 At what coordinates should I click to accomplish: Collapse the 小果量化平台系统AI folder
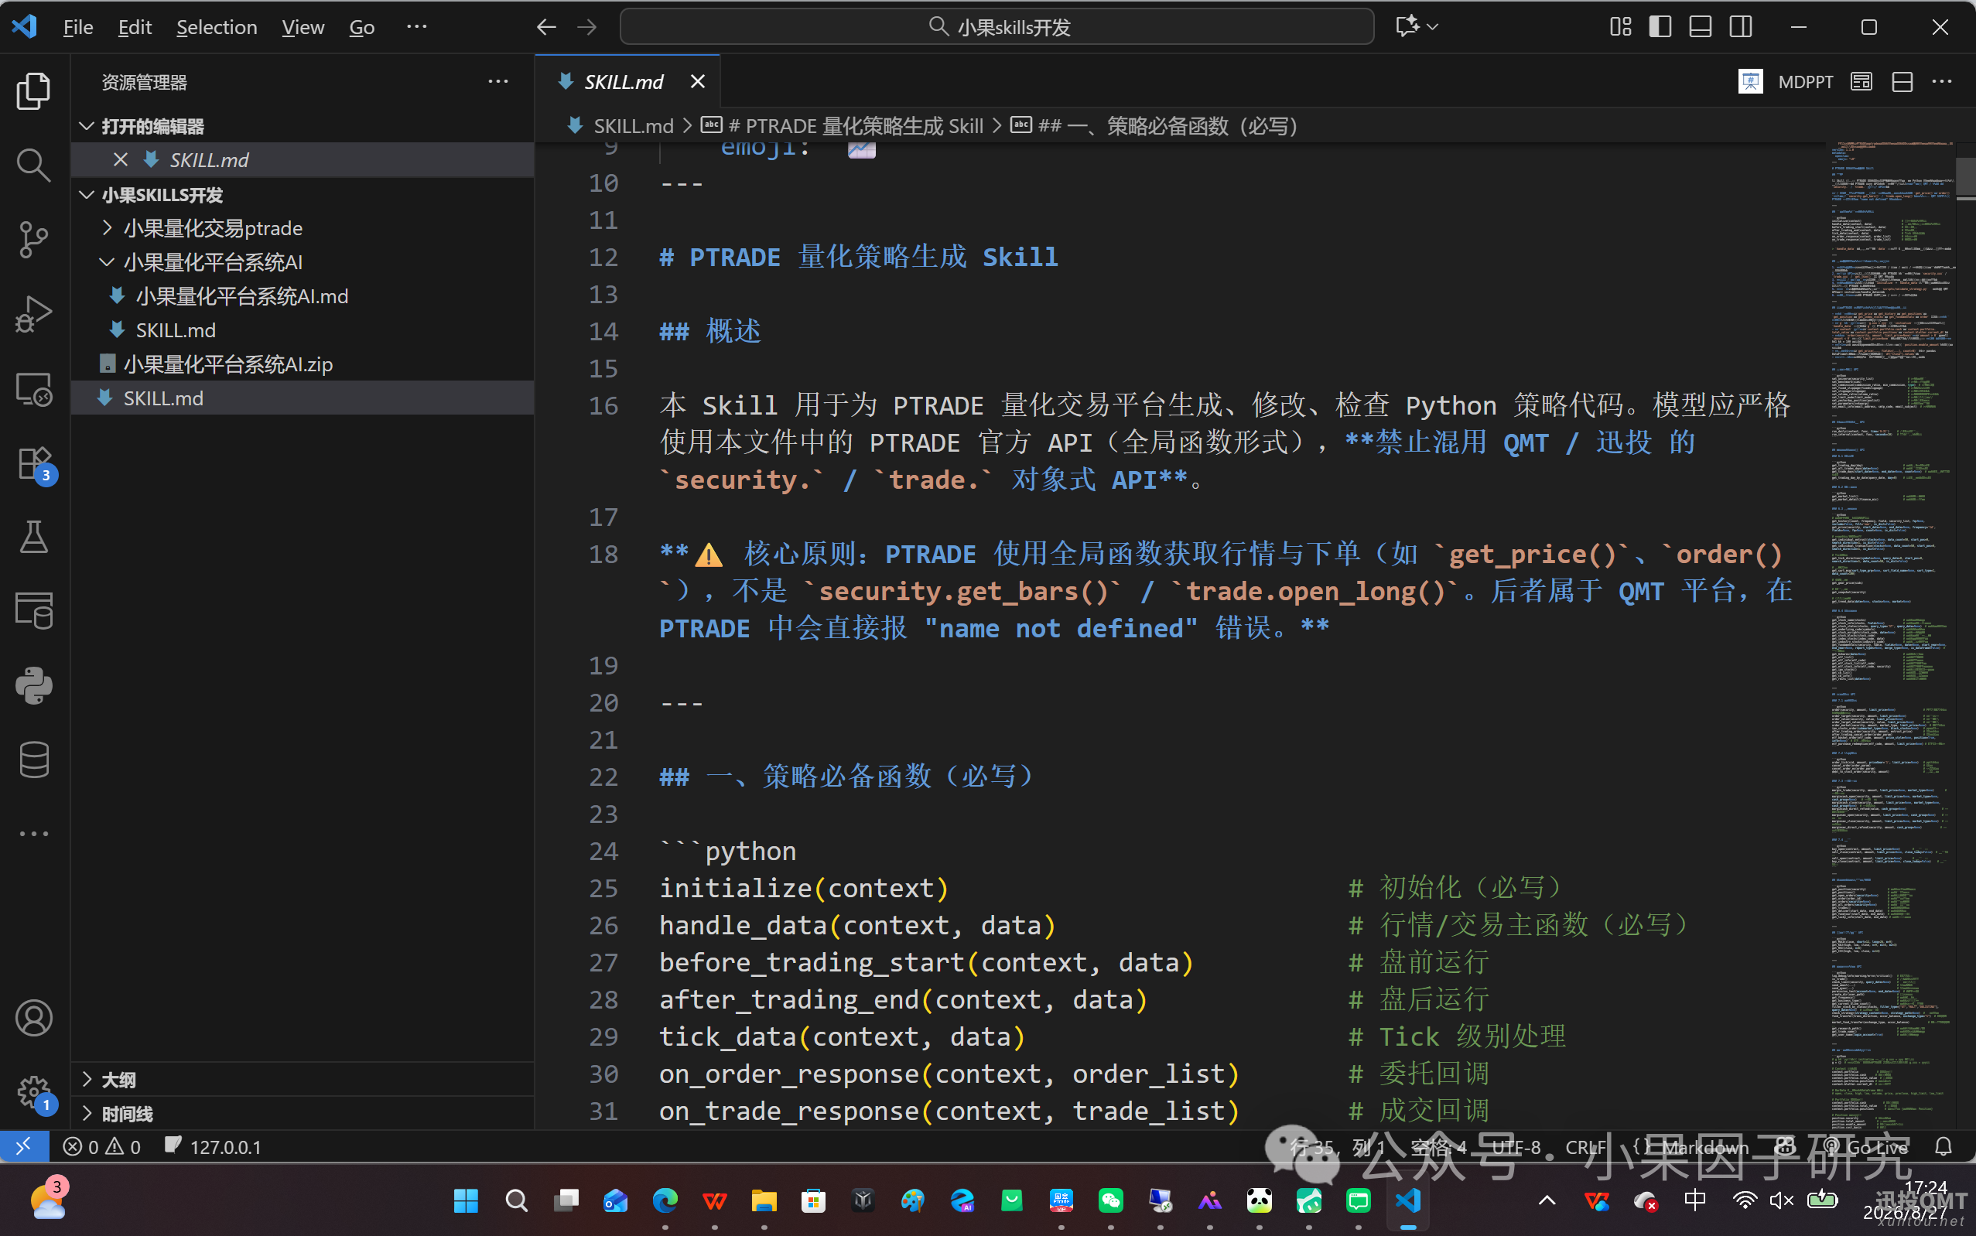click(x=106, y=262)
